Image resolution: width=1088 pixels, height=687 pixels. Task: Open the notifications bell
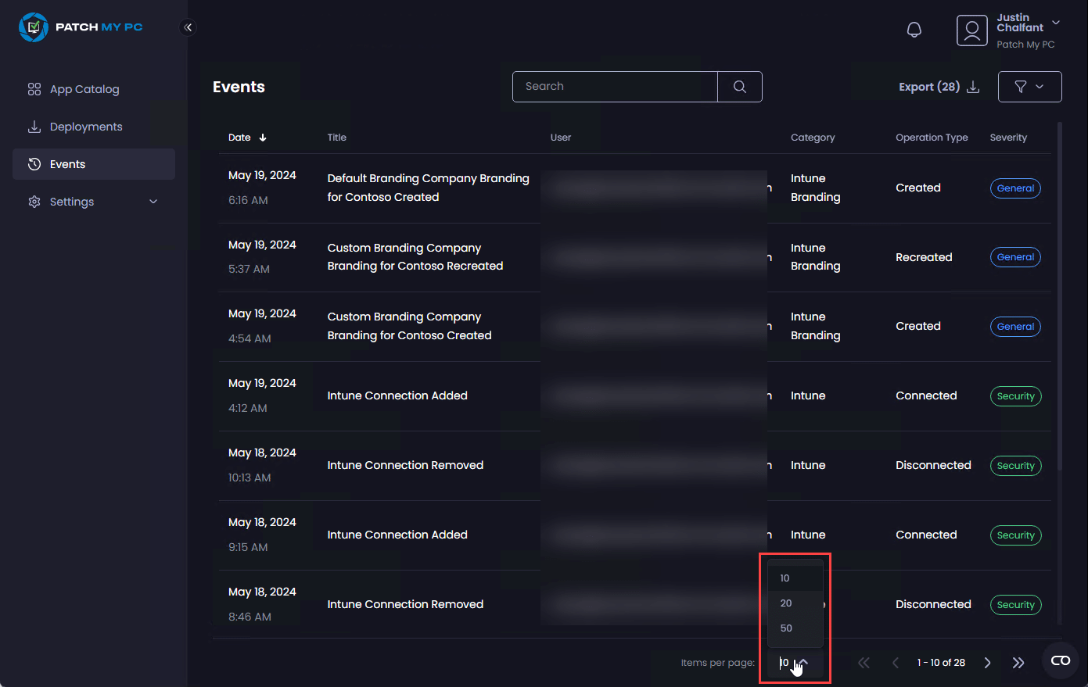[x=914, y=30]
